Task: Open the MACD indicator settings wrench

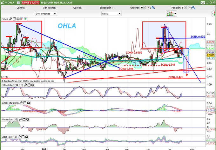Action: pyautogui.click(x=21, y=103)
